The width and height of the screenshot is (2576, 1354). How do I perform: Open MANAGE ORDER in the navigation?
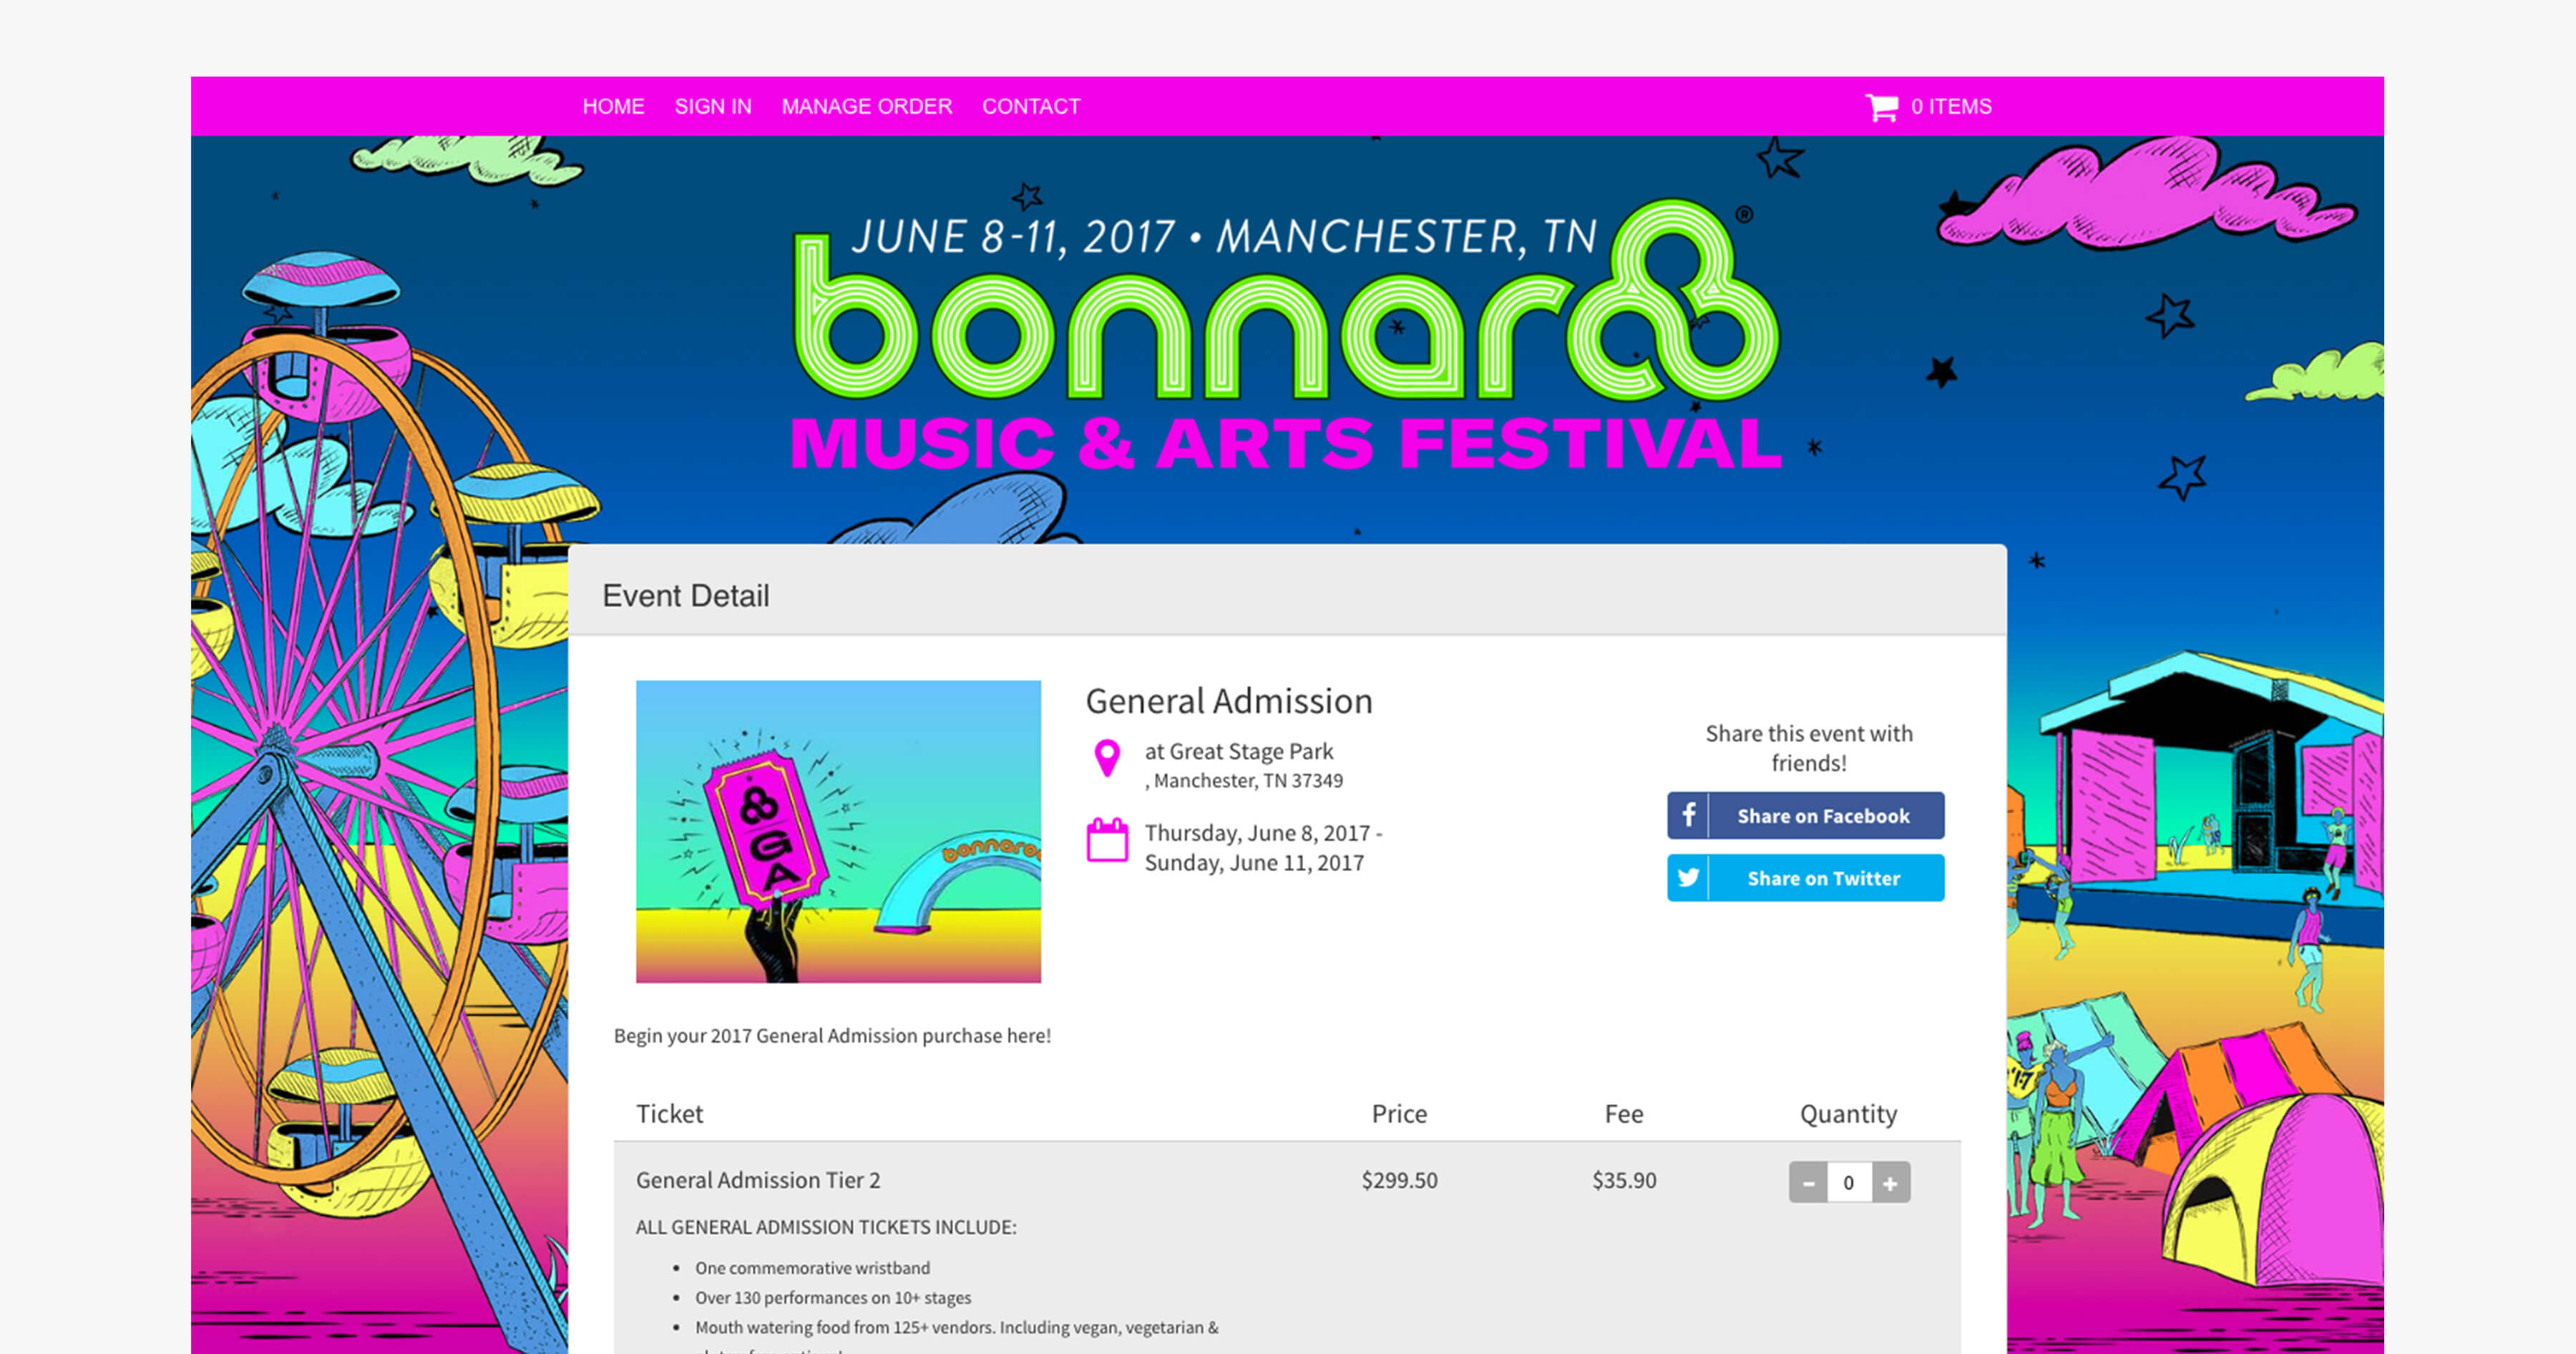coord(866,106)
